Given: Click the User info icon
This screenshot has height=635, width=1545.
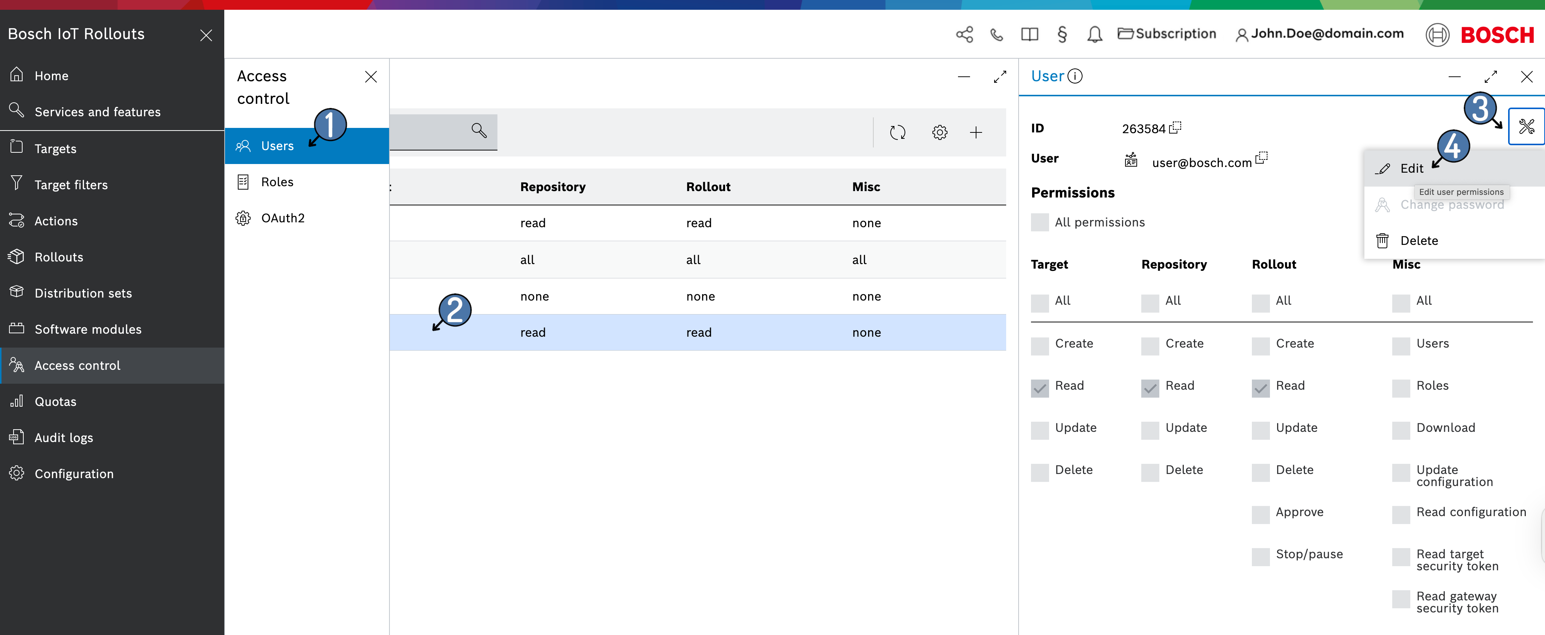Looking at the screenshot, I should (x=1075, y=76).
